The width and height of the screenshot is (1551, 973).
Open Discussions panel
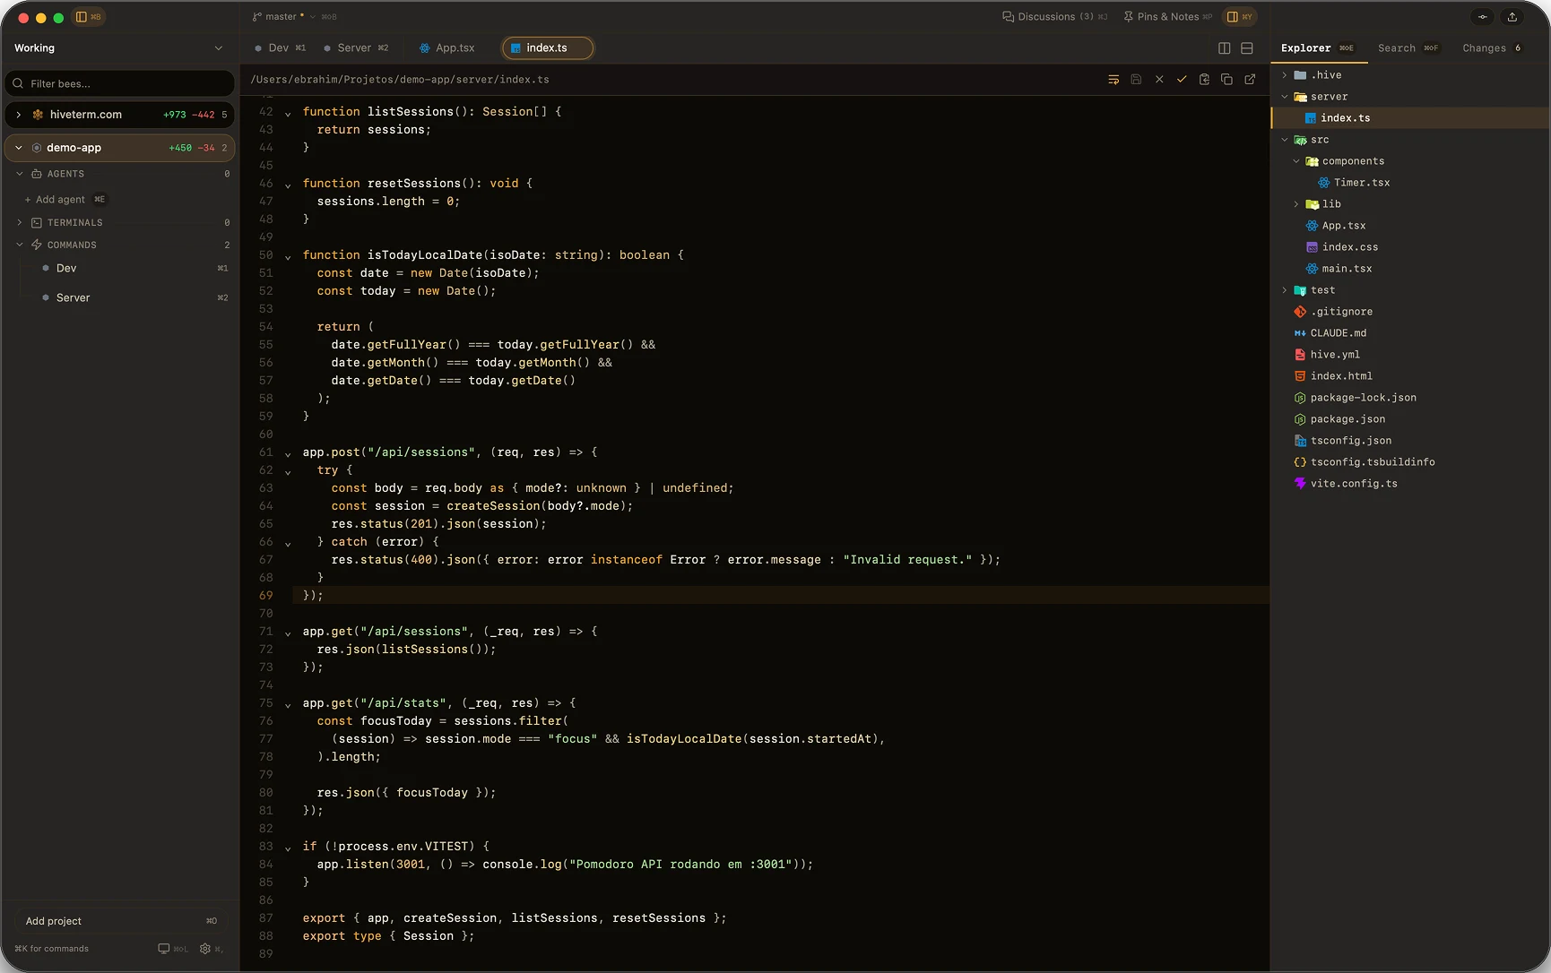[1054, 17]
